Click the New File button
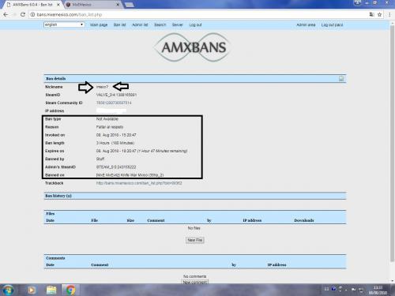395x296 pixels. (x=194, y=240)
